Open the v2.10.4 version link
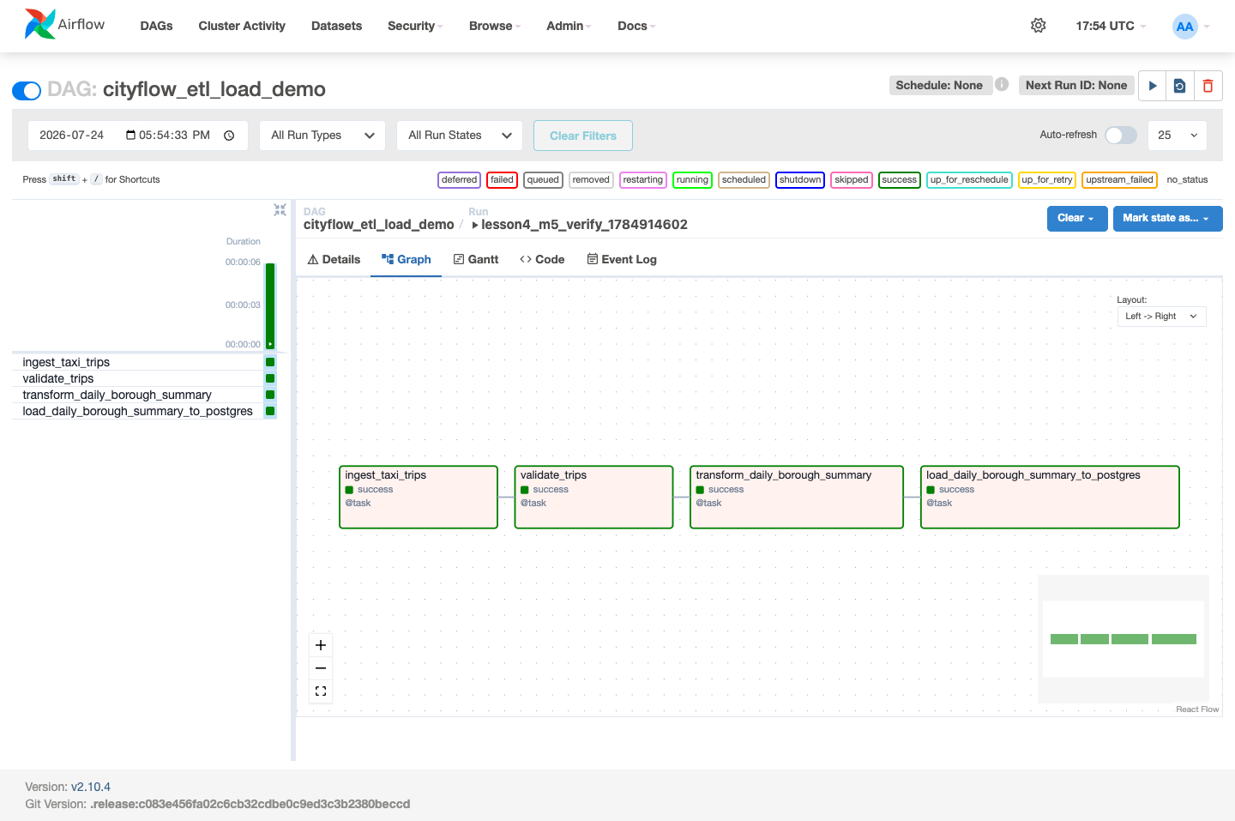Screen dimensions: 1235x821 coord(91,787)
